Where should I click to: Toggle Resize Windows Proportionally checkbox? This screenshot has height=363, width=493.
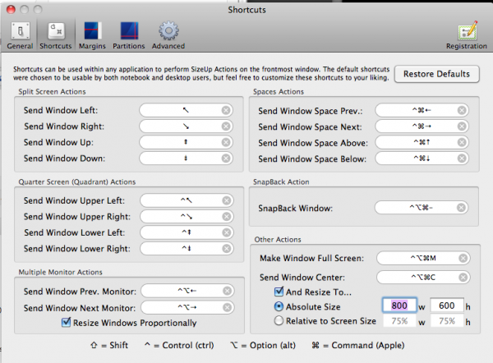[66, 322]
